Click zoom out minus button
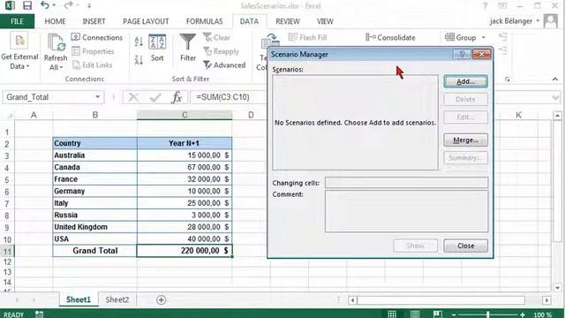565x318 pixels. tap(454, 314)
